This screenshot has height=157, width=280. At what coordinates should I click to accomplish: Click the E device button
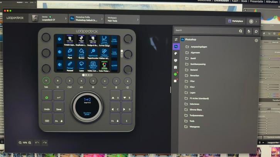tap(127, 119)
